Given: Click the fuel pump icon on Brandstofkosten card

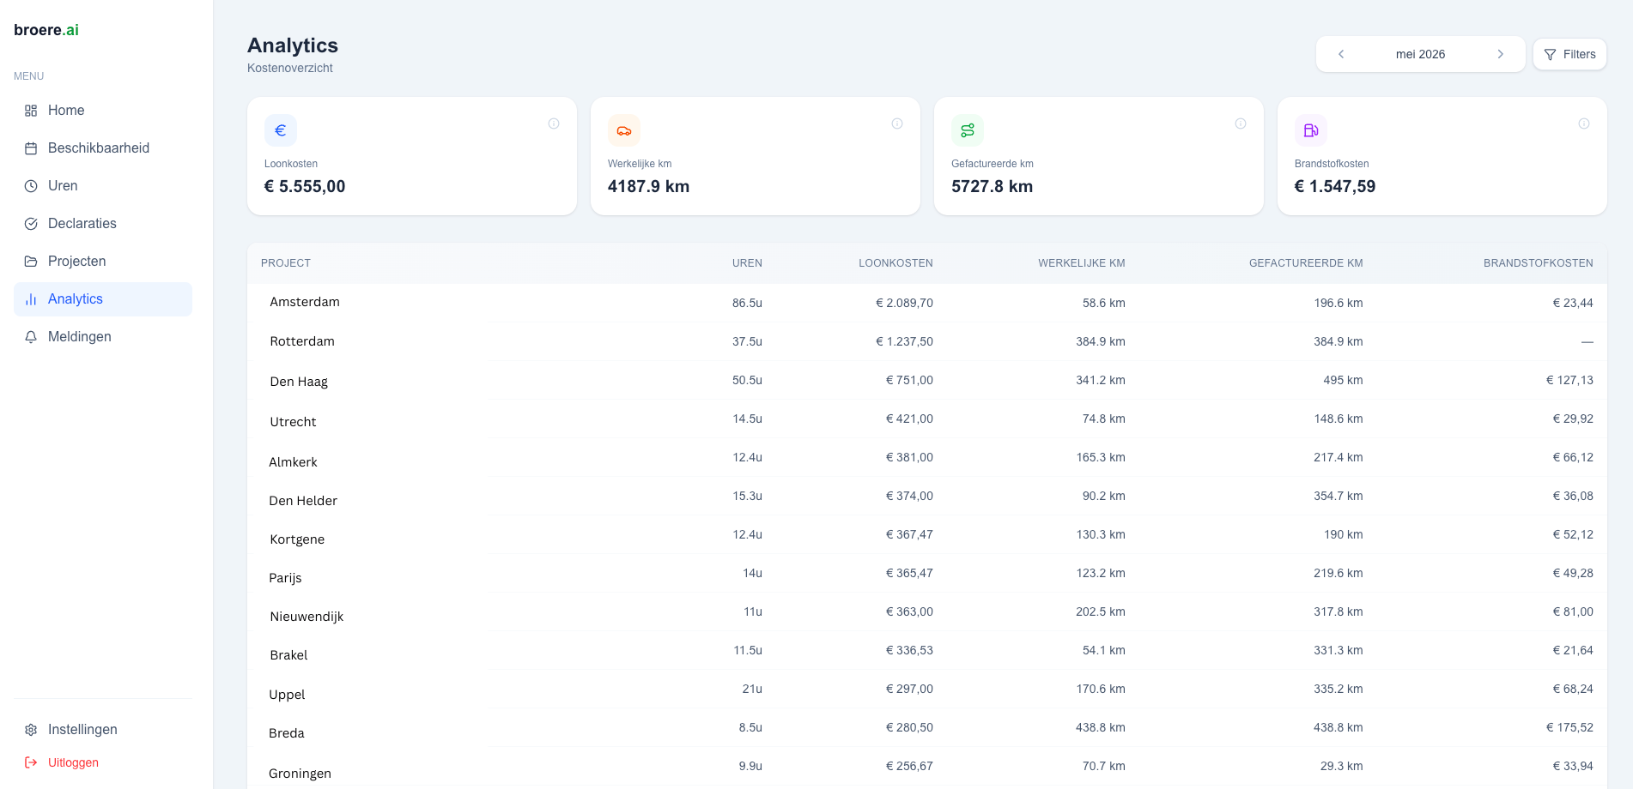Looking at the screenshot, I should [x=1311, y=130].
